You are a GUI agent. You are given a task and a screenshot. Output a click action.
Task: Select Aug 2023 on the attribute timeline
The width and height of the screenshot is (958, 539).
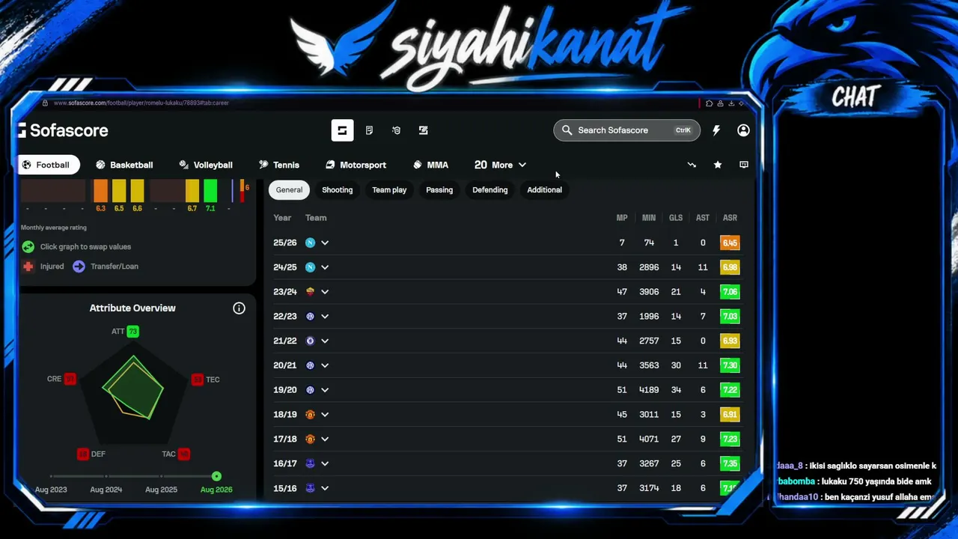coord(51,490)
